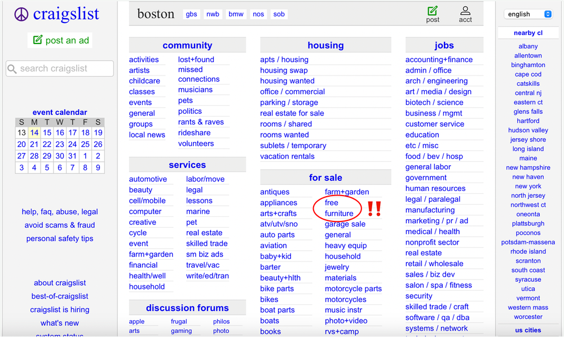Viewport: 564px width, 337px height.
Task: Open the skilled trade services link
Action: pos(207,243)
